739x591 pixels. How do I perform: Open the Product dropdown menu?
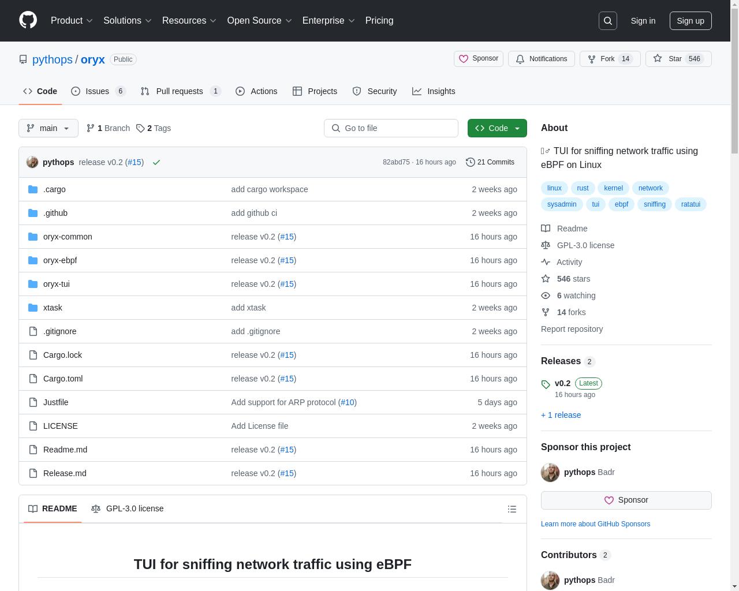[72, 20]
